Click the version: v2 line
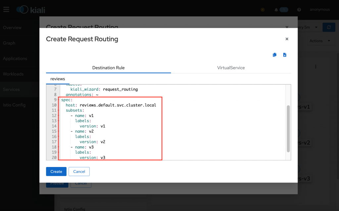The image size is (339, 211). pyautogui.click(x=92, y=142)
